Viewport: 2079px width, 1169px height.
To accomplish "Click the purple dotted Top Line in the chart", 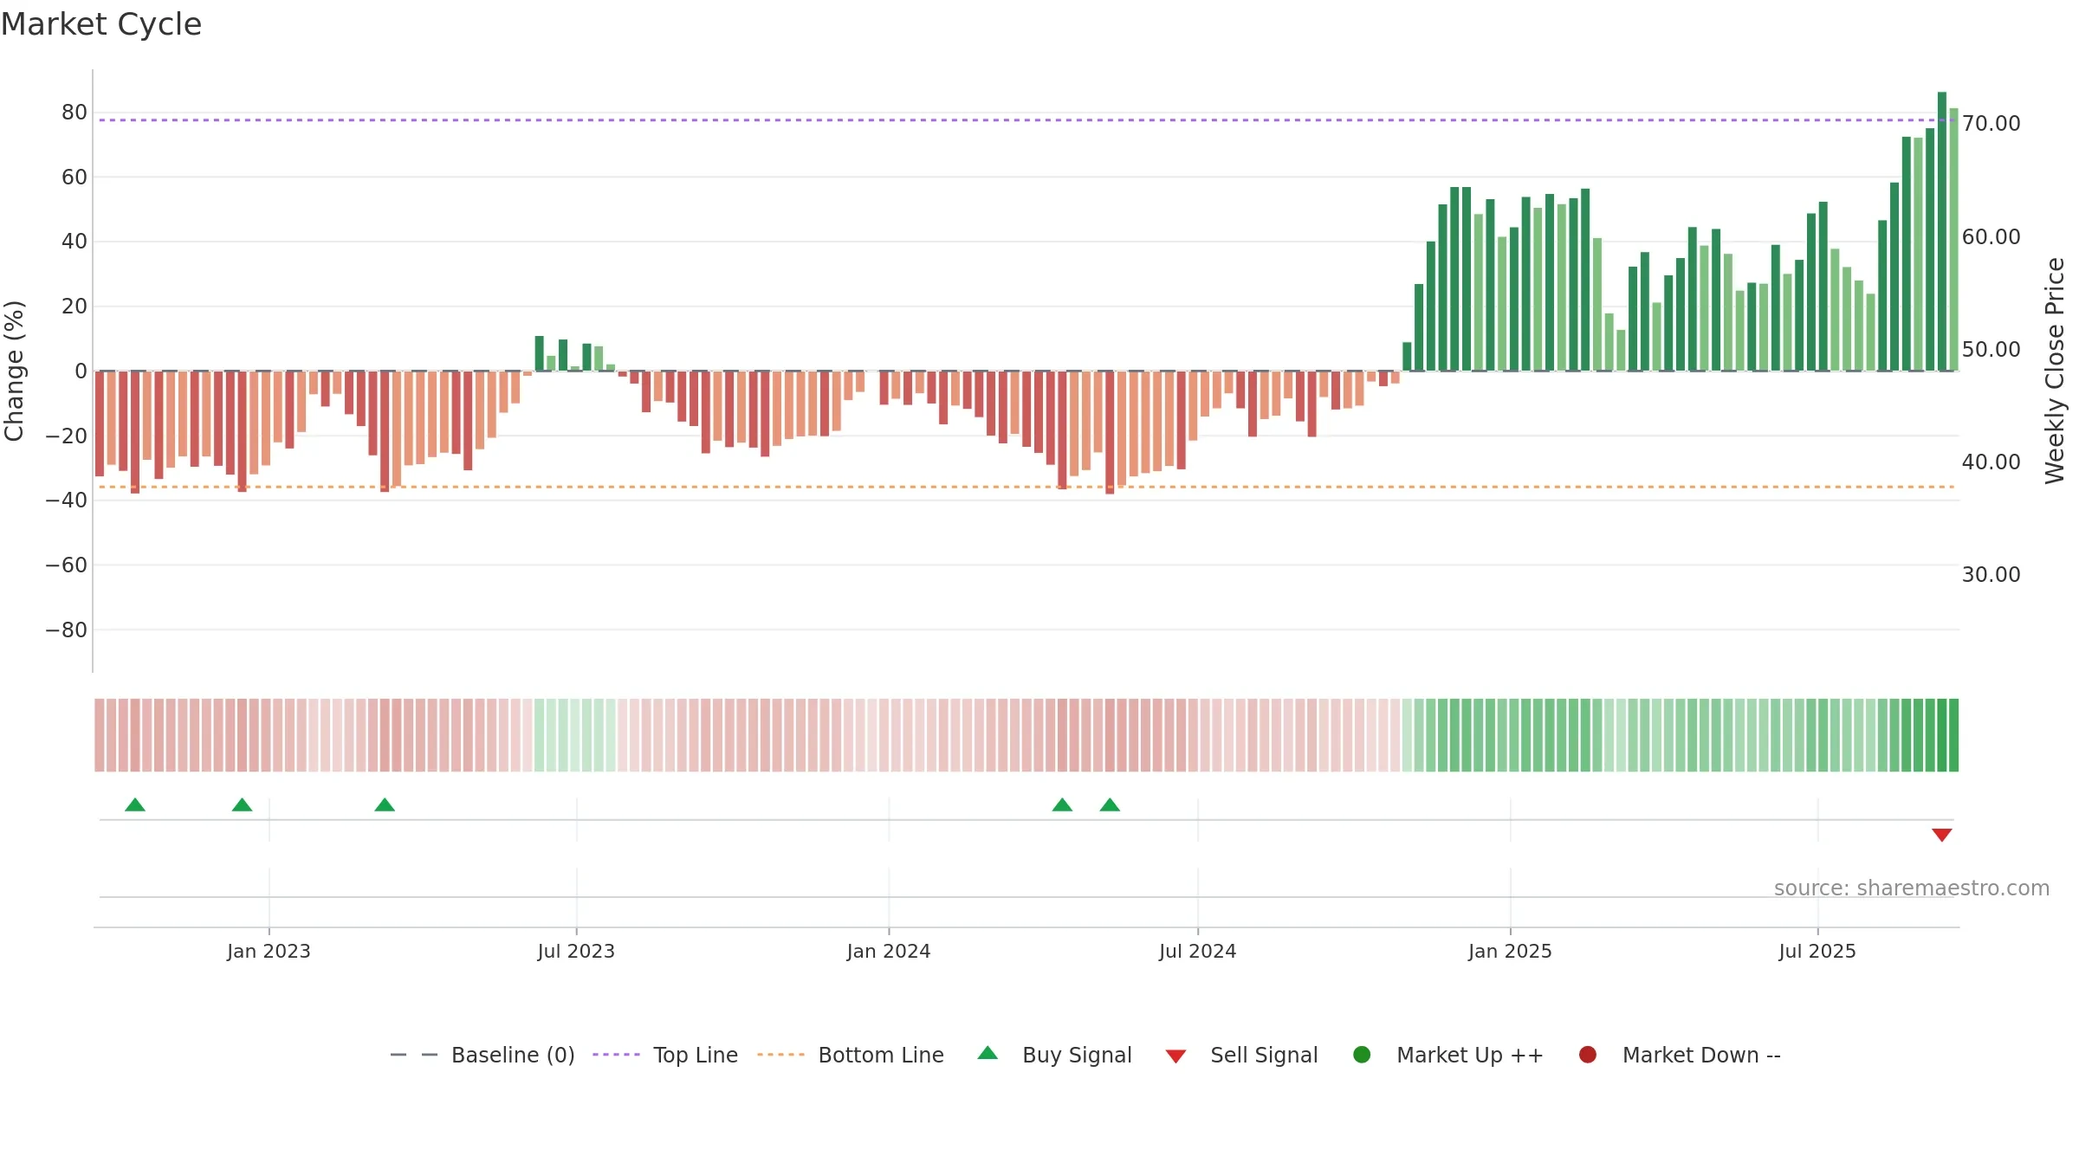I will [1027, 120].
